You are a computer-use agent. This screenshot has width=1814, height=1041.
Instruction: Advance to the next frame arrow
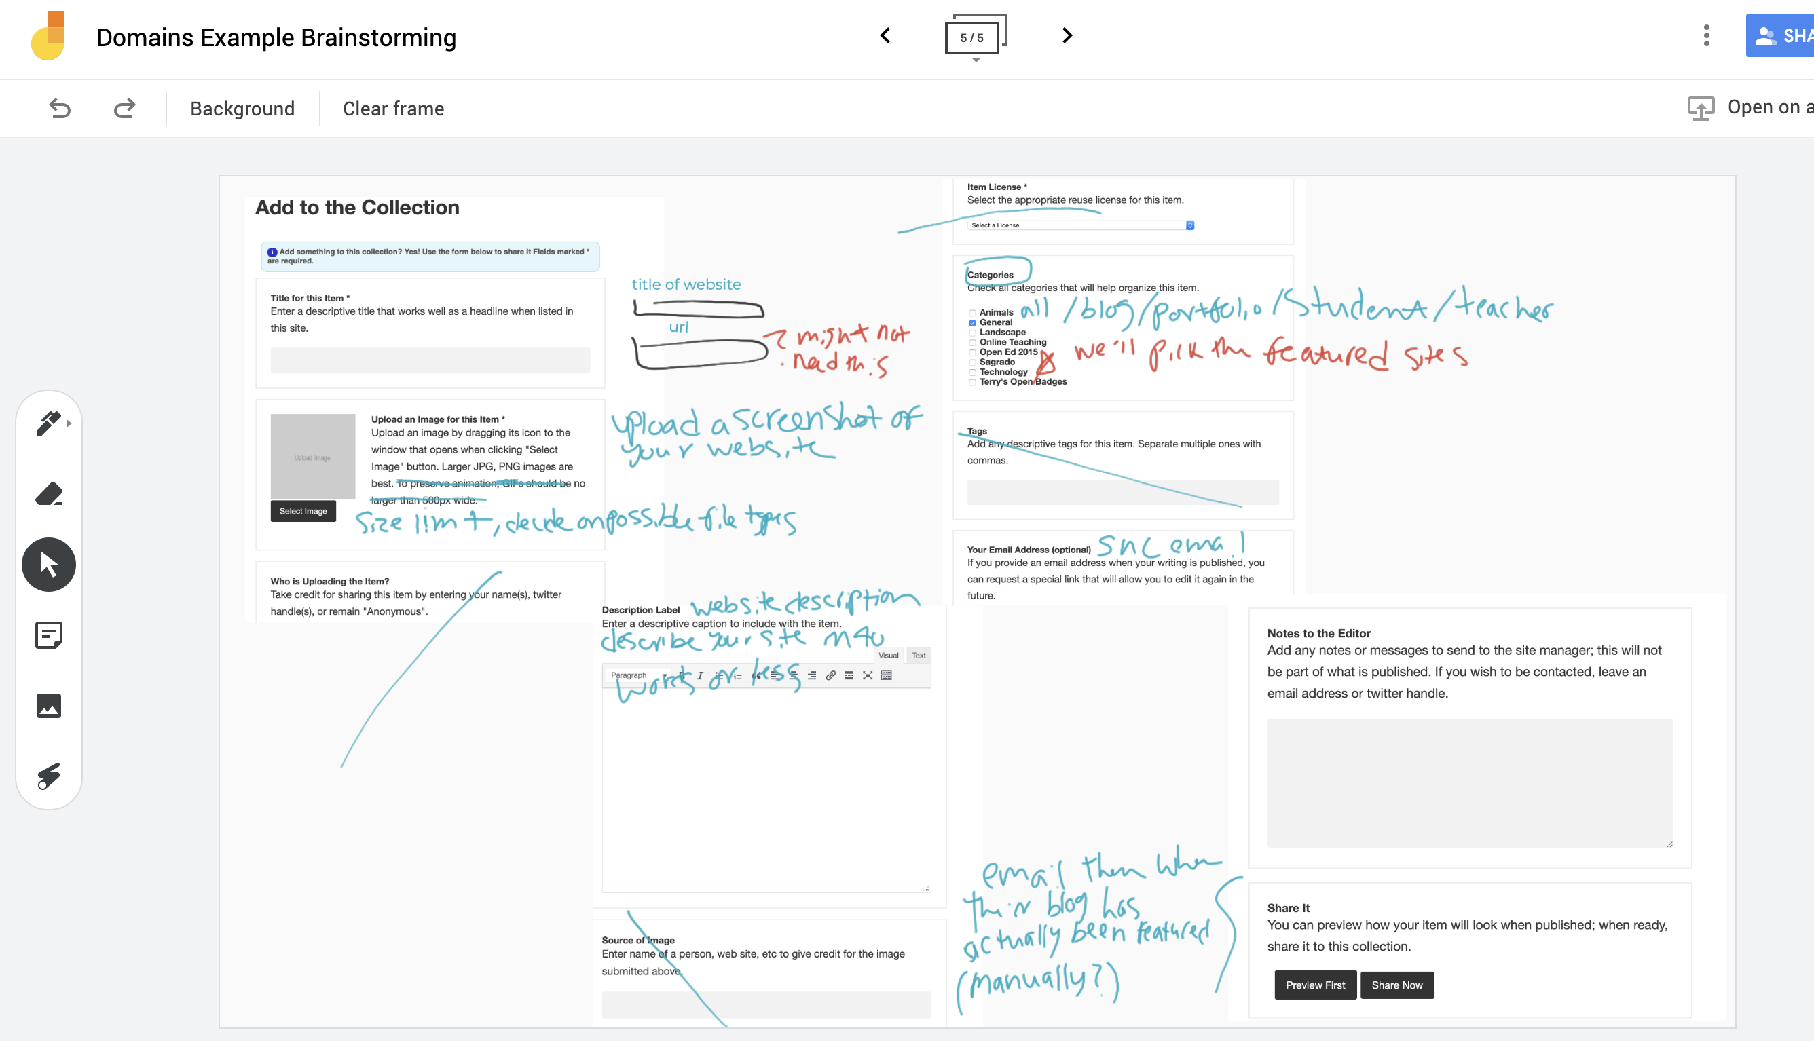[x=1067, y=36]
